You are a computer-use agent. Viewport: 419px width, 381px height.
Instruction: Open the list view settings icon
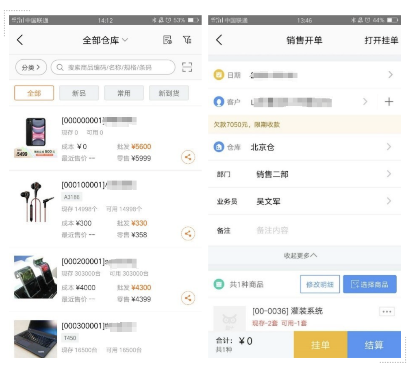point(167,40)
